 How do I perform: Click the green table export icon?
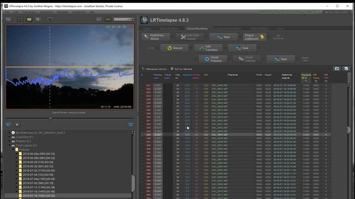pyautogui.click(x=337, y=69)
